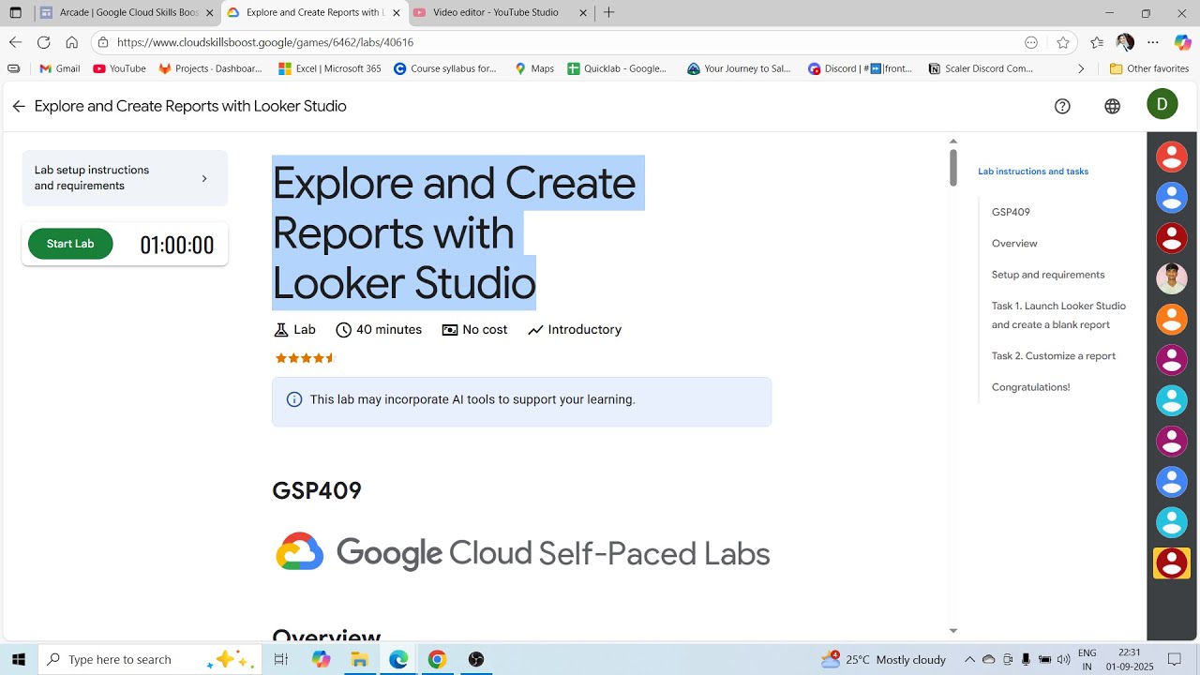Select the orange avatar in right sidebar
The image size is (1200, 675).
[1172, 320]
